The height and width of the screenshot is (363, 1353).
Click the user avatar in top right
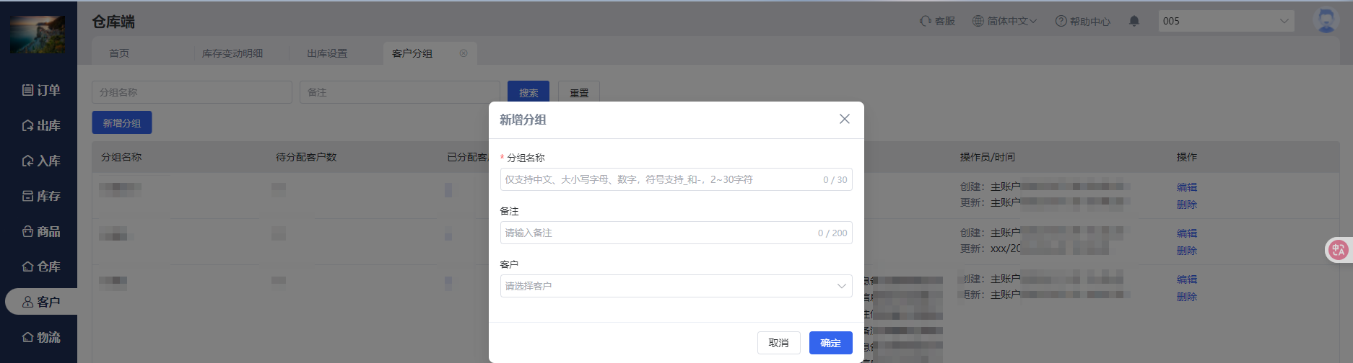click(1326, 20)
